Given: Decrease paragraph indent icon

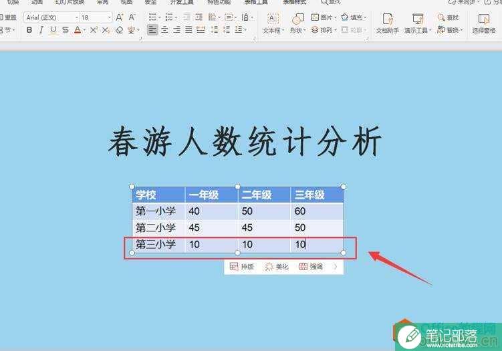Looking at the screenshot, I should pos(187,17).
